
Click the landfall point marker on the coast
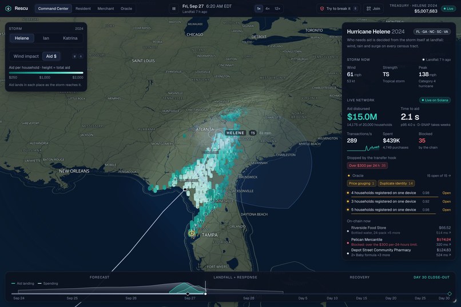185,189
